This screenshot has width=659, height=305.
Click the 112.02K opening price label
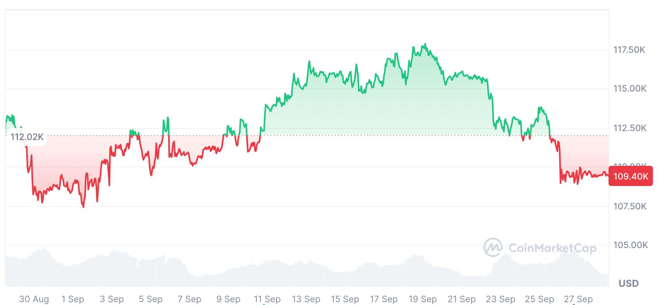pos(27,137)
